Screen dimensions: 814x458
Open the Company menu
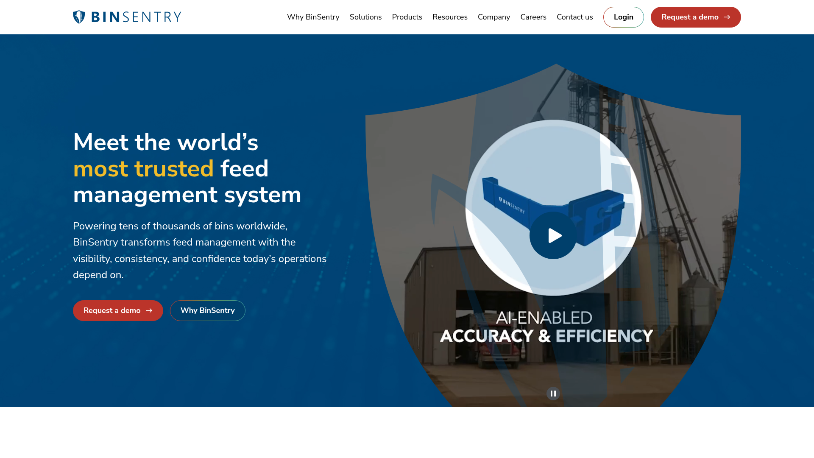pyautogui.click(x=494, y=17)
